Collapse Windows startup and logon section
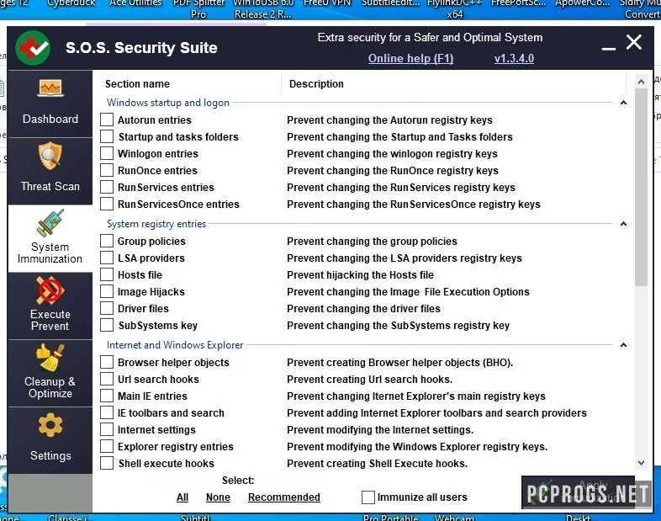Screen dimensions: 661x521 coord(623,103)
